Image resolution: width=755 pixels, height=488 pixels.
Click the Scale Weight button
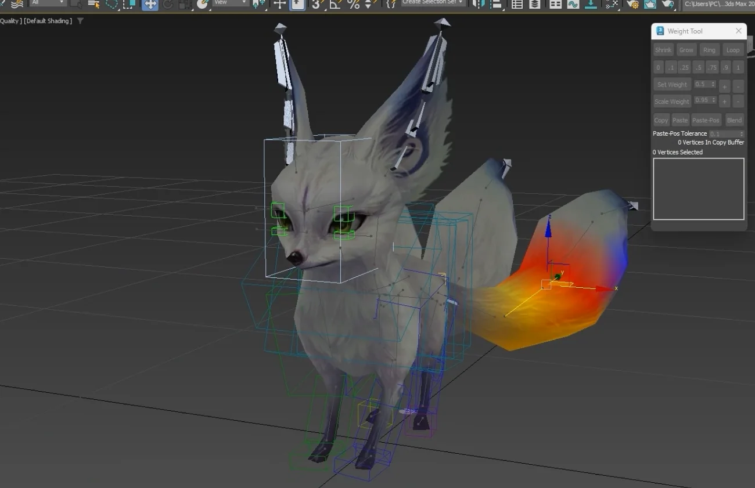click(x=672, y=102)
